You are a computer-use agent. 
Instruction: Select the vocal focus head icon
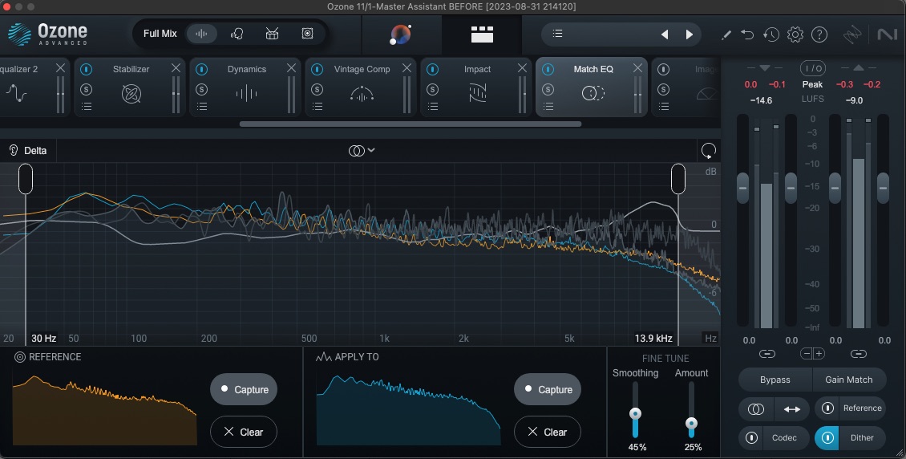pyautogui.click(x=237, y=34)
